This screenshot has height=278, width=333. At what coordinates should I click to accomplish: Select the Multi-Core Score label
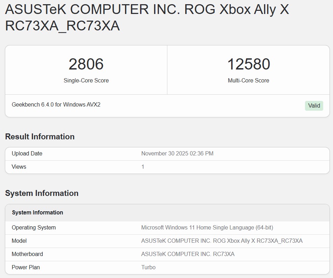click(249, 80)
